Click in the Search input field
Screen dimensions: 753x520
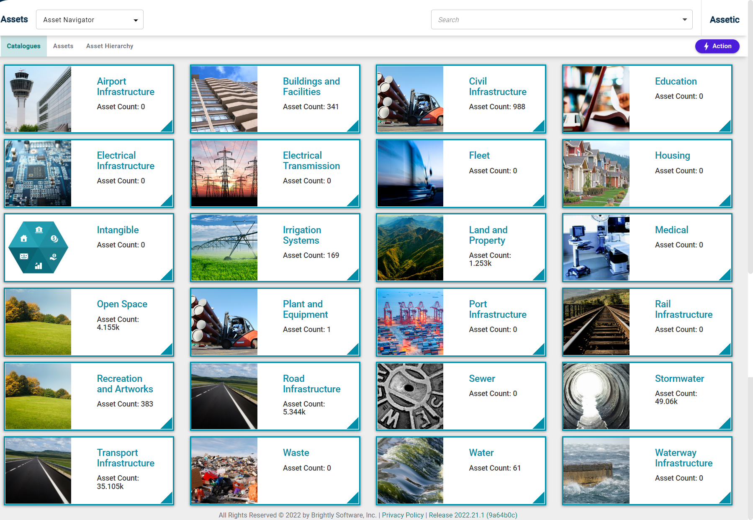[553, 20]
